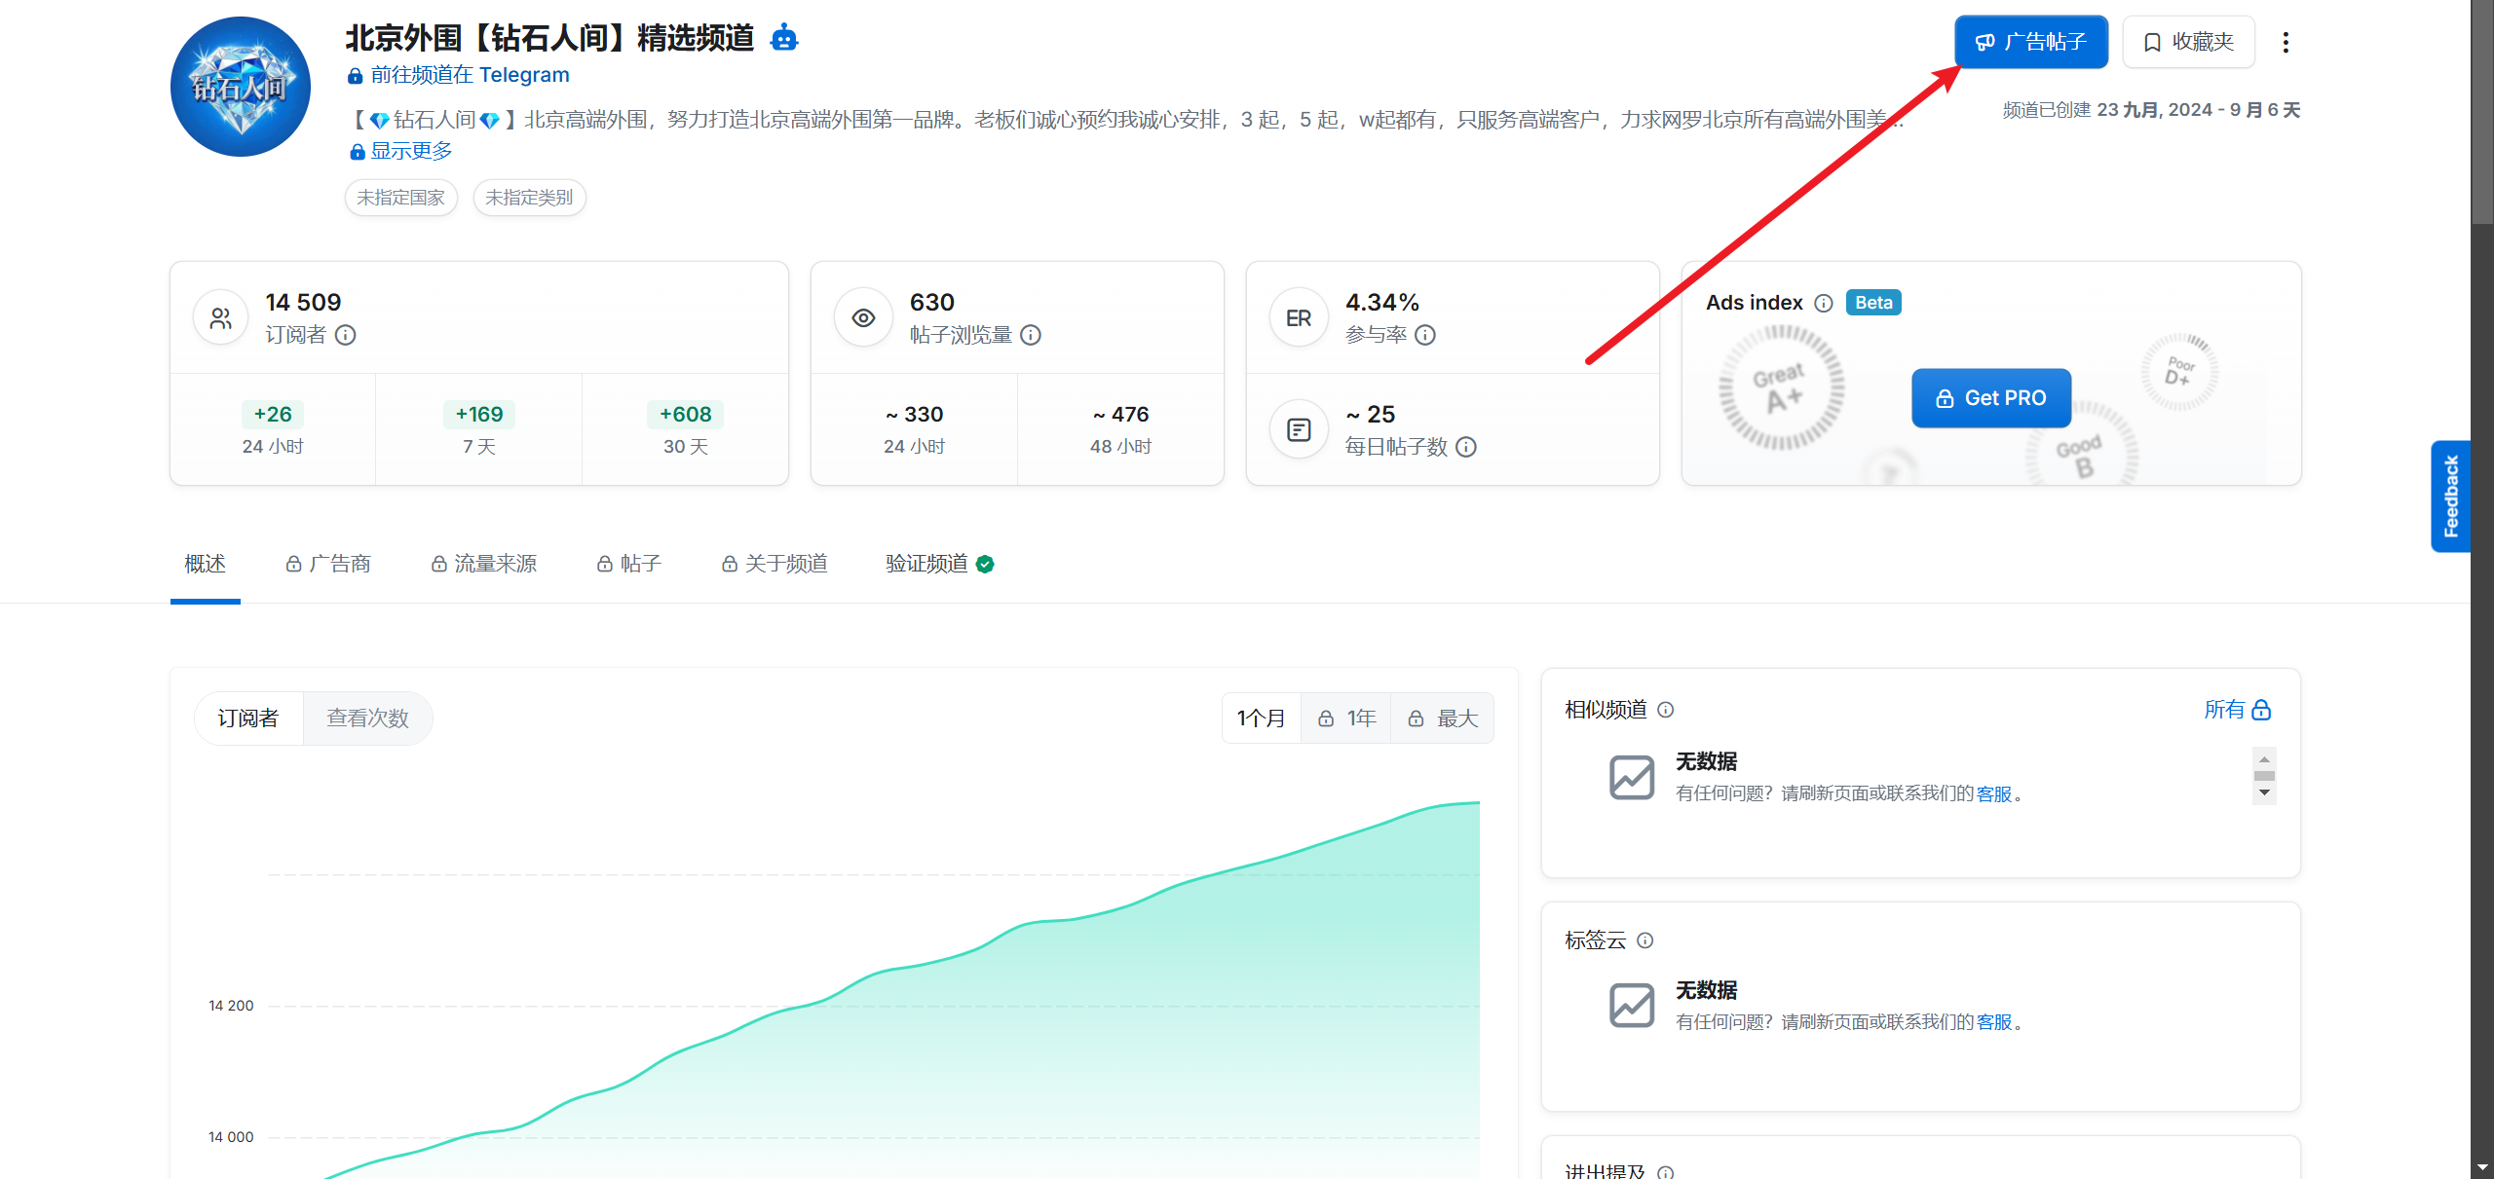Image resolution: width=2494 pixels, height=1179 pixels.
Task: Click the no-data chart icon in tag cloud
Action: (x=1632, y=1006)
